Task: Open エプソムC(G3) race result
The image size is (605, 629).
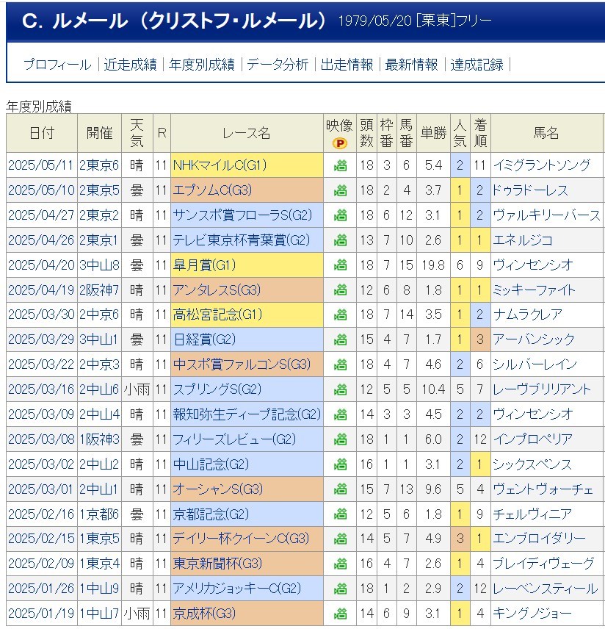Action: pyautogui.click(x=212, y=190)
